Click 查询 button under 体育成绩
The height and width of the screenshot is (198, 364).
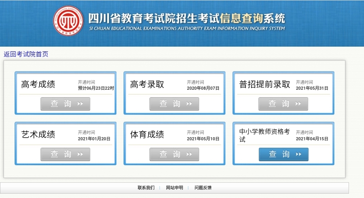pyautogui.click(x=174, y=154)
